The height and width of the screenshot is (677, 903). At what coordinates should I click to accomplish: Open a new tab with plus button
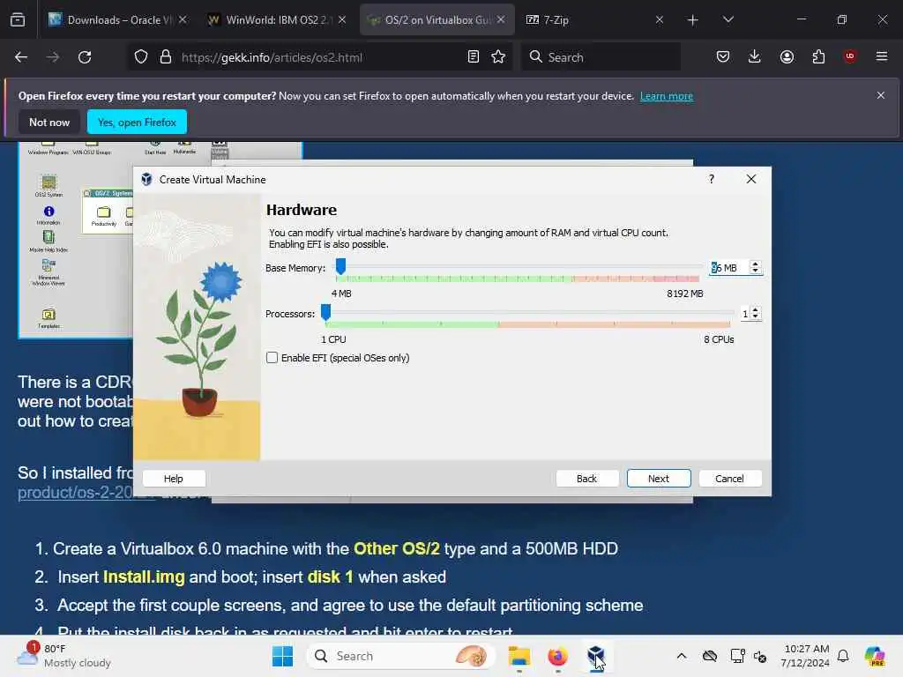[x=693, y=20]
